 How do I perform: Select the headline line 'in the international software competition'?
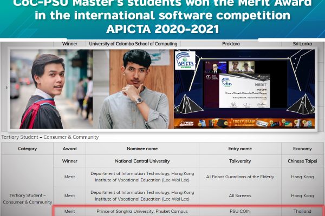coord(162,15)
